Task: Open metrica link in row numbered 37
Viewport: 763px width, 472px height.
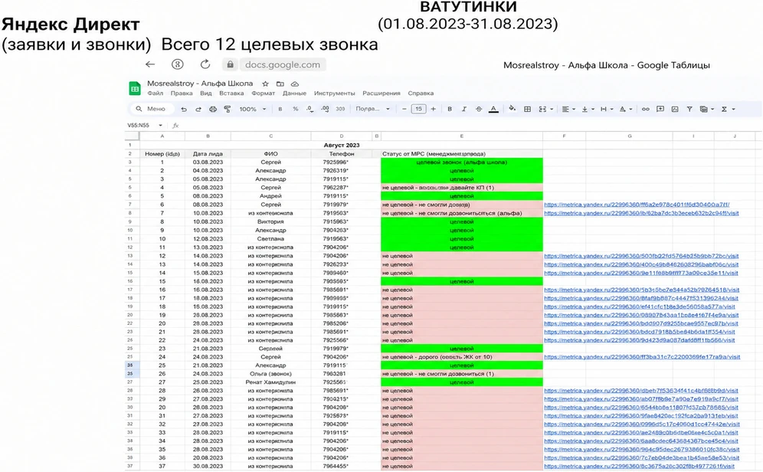Action: point(641,467)
